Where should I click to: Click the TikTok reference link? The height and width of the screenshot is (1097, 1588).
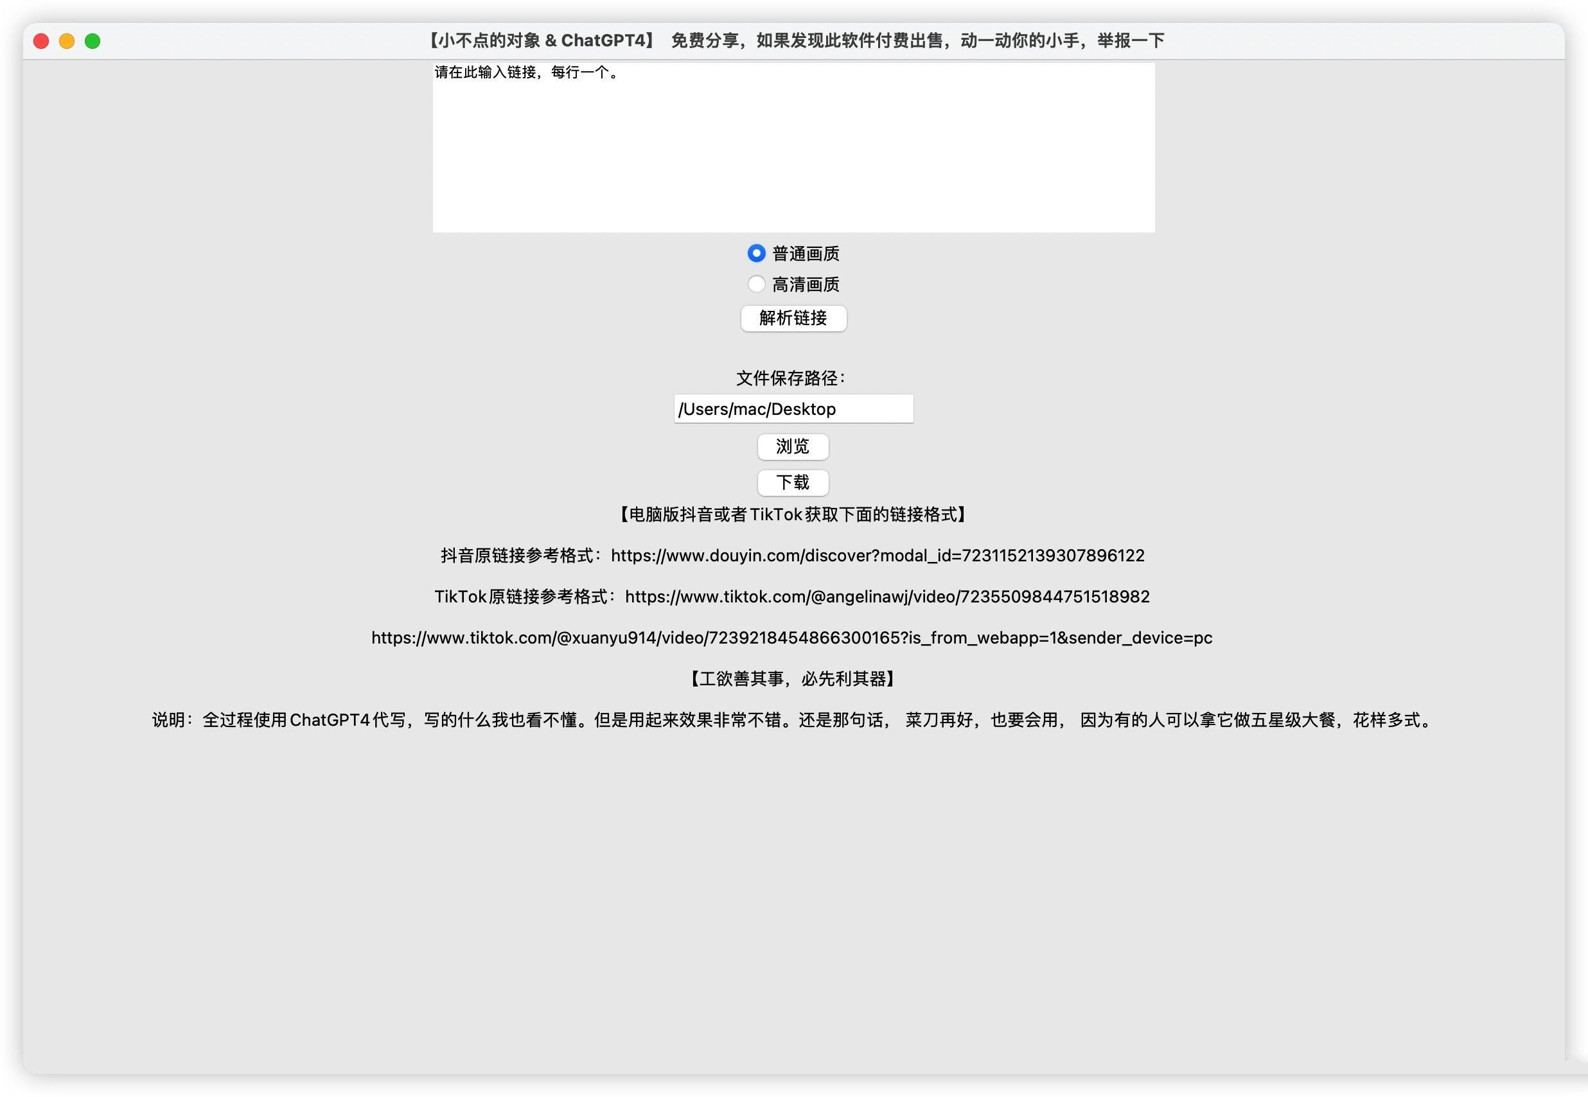click(888, 595)
